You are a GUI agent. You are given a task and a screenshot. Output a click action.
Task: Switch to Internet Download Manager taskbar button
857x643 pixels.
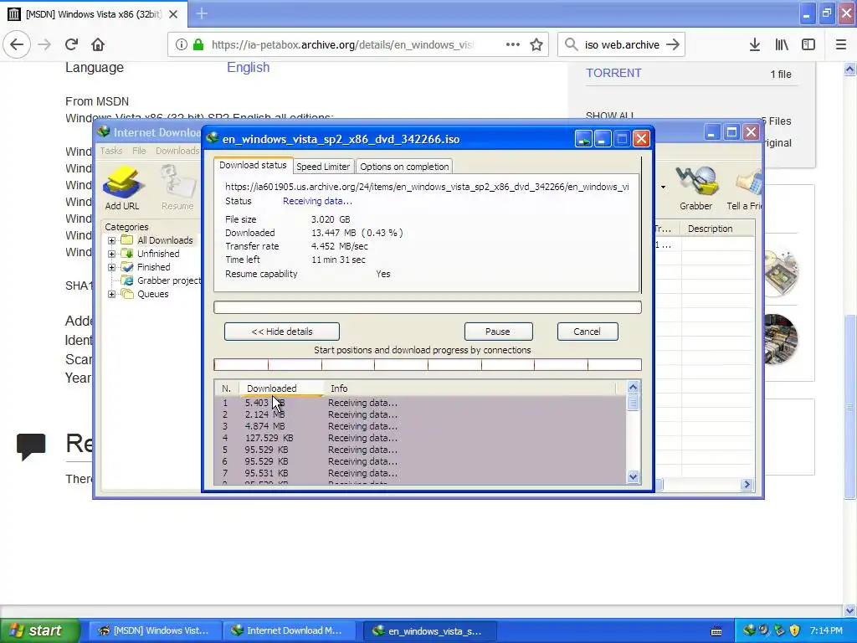click(290, 630)
